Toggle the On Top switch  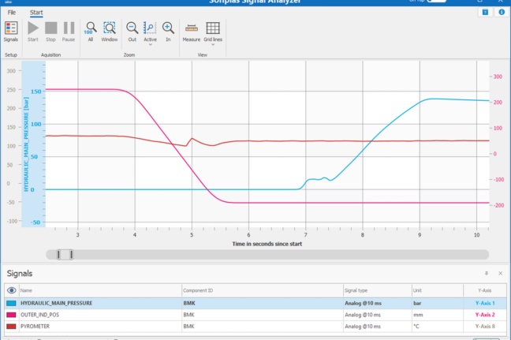(x=436, y=1)
